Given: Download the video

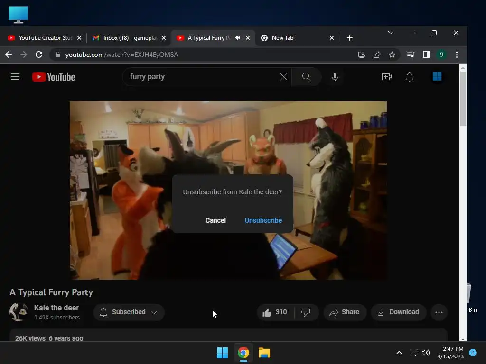Looking at the screenshot, I should [x=399, y=312].
